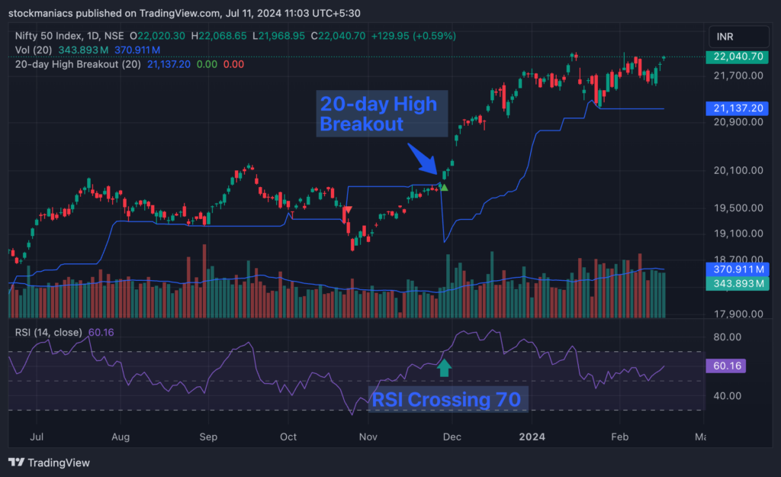Click the 20,100.00 price scale label
781x477 pixels.
pos(738,170)
